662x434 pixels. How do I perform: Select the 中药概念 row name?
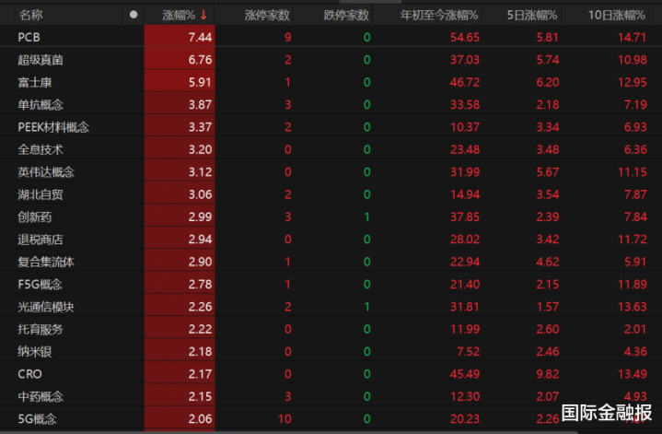[x=41, y=396]
